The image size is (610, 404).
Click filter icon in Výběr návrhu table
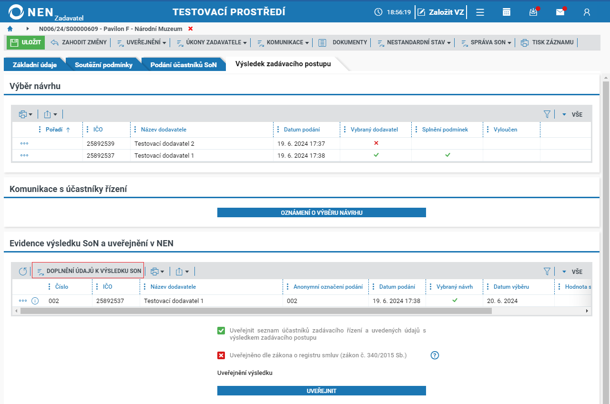[x=547, y=114]
